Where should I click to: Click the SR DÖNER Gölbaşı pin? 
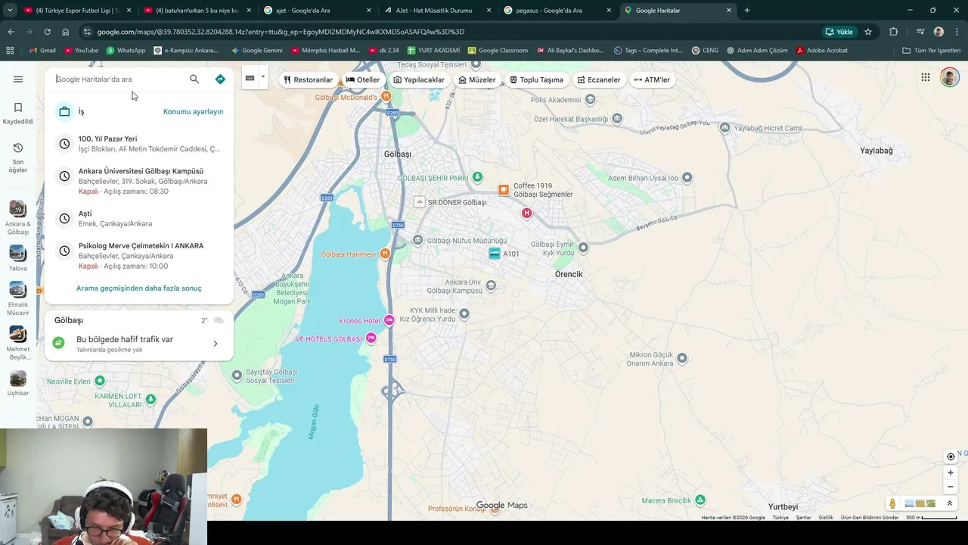pyautogui.click(x=419, y=202)
